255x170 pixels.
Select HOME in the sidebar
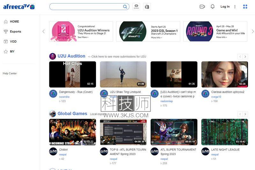14,22
